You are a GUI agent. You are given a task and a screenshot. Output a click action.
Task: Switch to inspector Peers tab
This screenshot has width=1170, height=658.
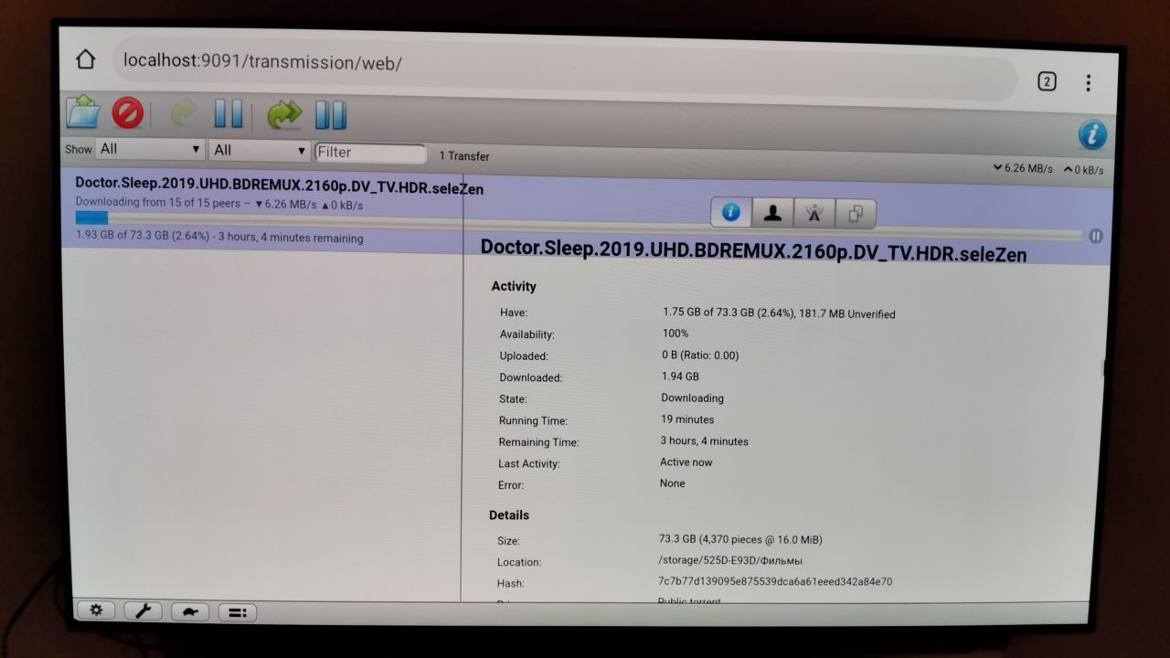(773, 213)
